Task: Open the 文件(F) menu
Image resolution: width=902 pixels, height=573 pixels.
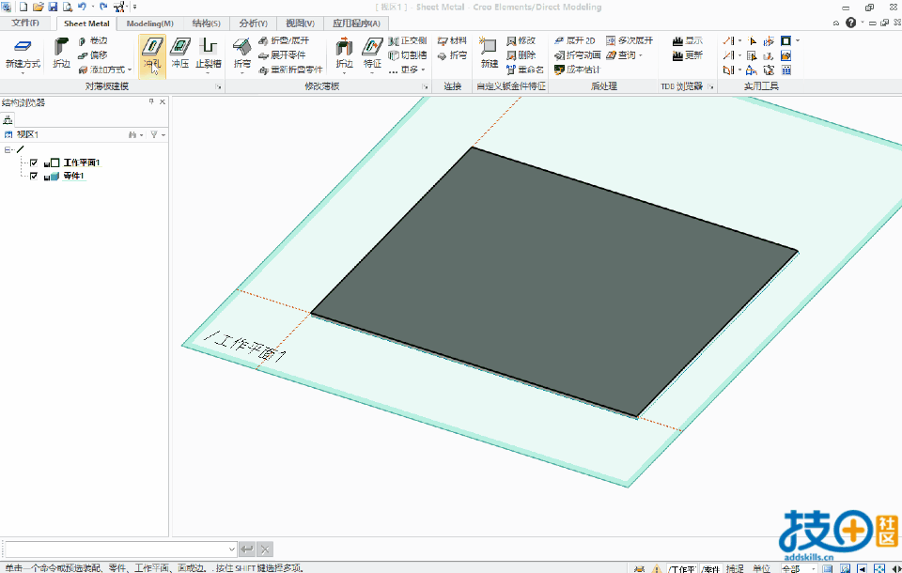Action: [x=25, y=23]
